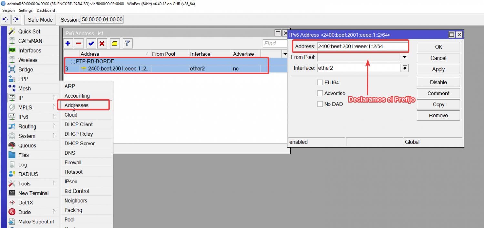Screen dimensions: 484x228
Task: Expand the From Pool dropdown arrow
Action: pyautogui.click(x=404, y=57)
